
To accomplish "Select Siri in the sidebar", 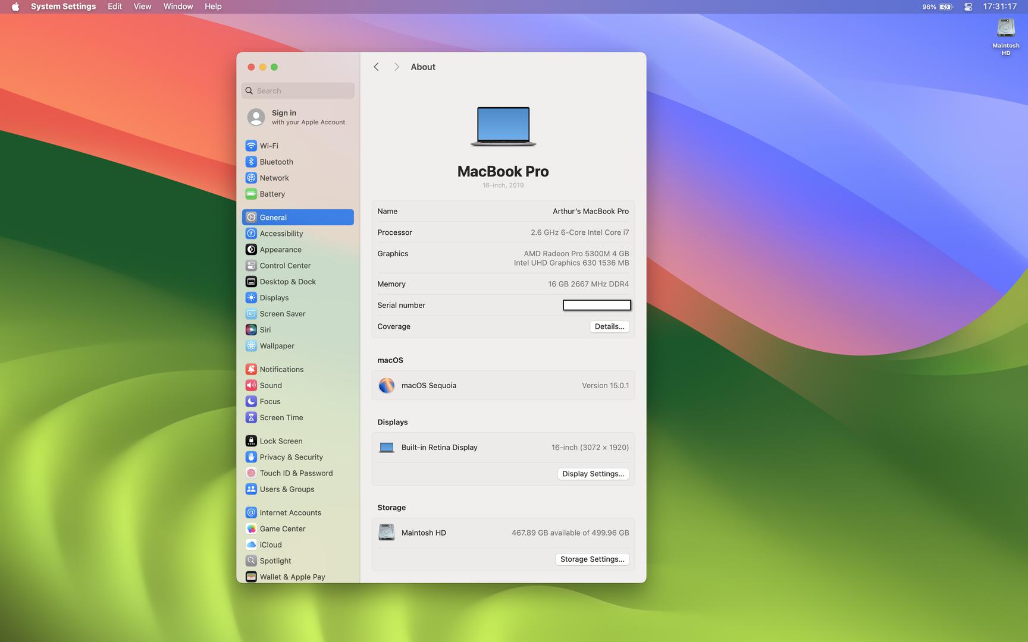I will tap(265, 330).
